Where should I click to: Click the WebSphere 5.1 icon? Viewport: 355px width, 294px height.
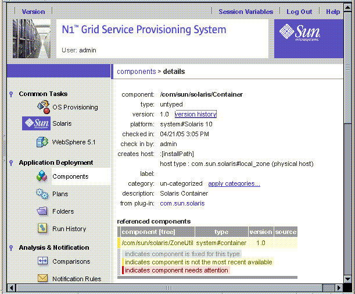pos(42,142)
